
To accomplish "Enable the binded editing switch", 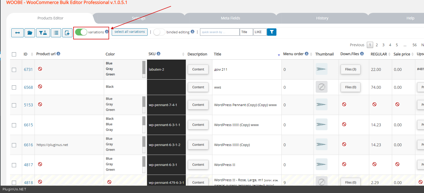I will click(x=159, y=32).
